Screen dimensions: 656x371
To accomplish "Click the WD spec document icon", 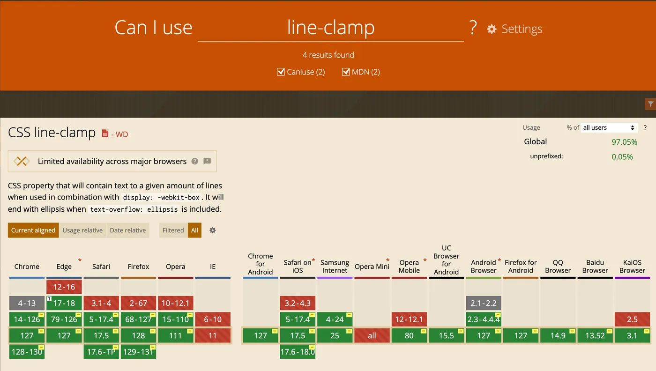I will pos(105,134).
